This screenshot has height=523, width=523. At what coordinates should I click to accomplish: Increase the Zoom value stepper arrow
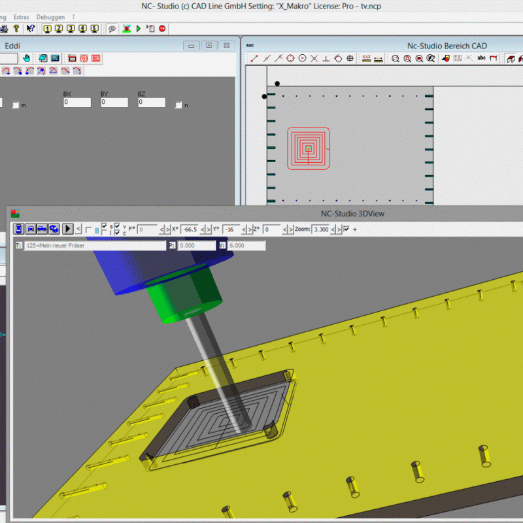click(x=338, y=229)
